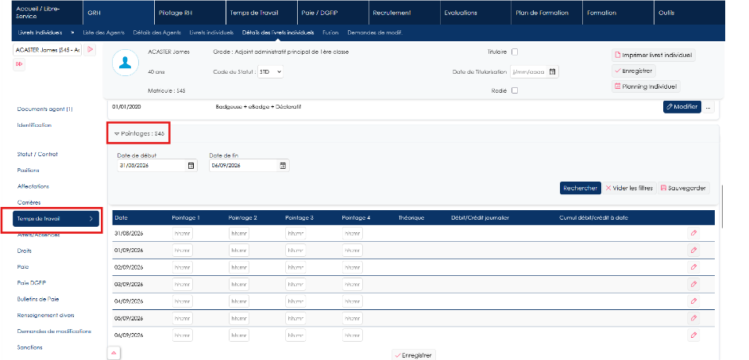Open Sanctions in sidebar
749x360 pixels.
tap(29, 347)
